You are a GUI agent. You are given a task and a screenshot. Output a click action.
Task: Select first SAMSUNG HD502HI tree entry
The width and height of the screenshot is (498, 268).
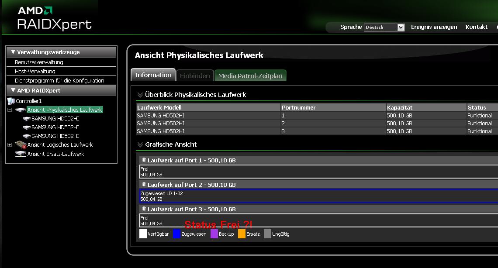55,119
